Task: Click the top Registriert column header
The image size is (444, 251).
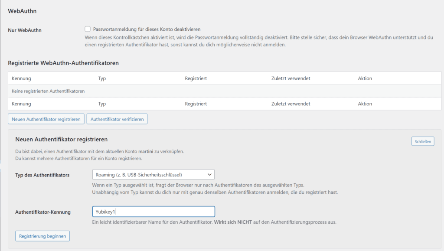Action: (196, 78)
